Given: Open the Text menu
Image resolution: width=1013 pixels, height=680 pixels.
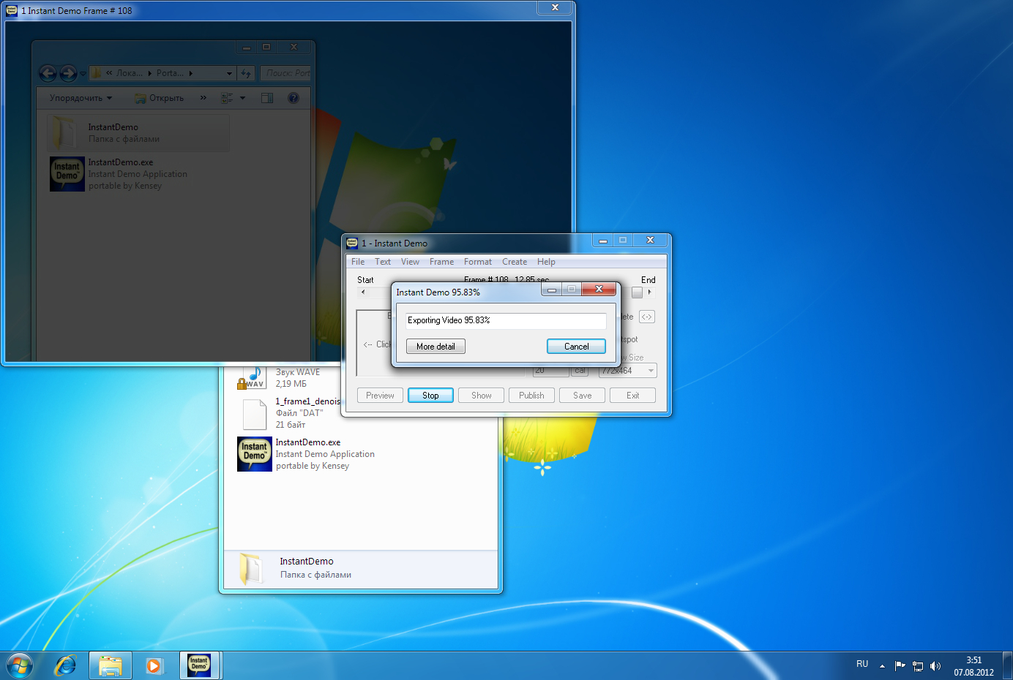Looking at the screenshot, I should point(383,262).
